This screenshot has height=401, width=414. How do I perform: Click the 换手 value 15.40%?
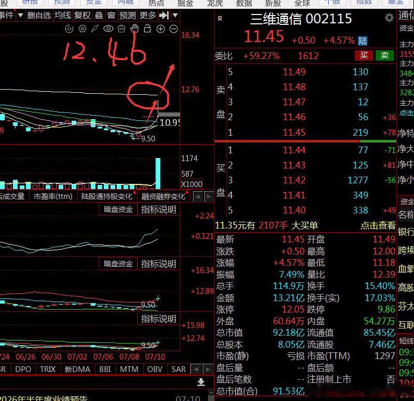380,286
